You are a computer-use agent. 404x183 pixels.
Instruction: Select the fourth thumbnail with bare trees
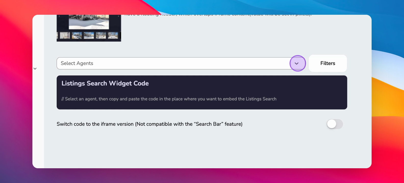tap(101, 36)
